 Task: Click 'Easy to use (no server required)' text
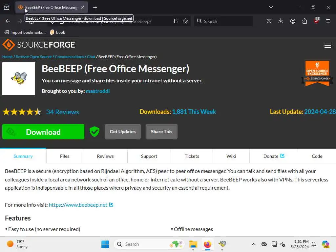[44, 229]
